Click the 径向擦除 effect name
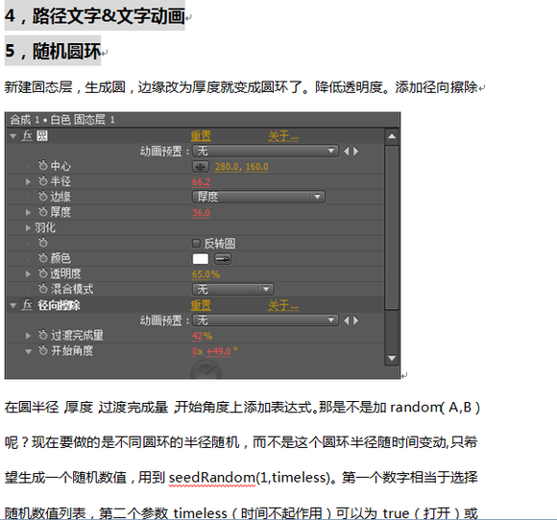The width and height of the screenshot is (557, 520). coord(59,305)
